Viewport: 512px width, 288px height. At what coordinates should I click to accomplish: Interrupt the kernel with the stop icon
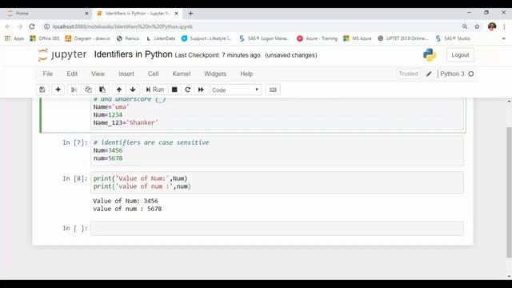click(x=174, y=90)
